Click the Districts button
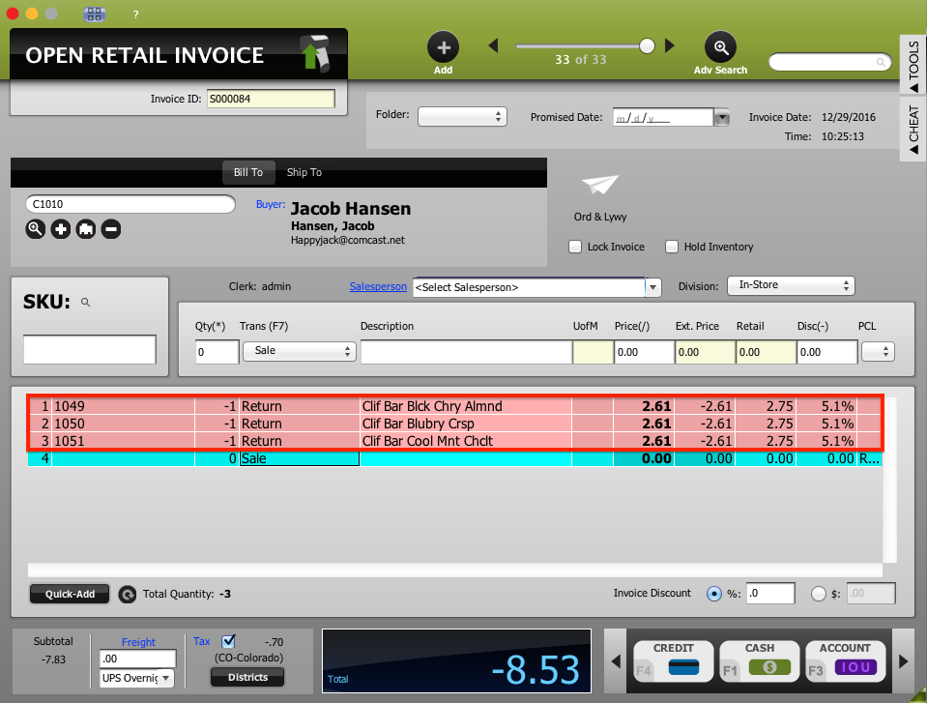Screen dimensions: 927x703 click(246, 678)
